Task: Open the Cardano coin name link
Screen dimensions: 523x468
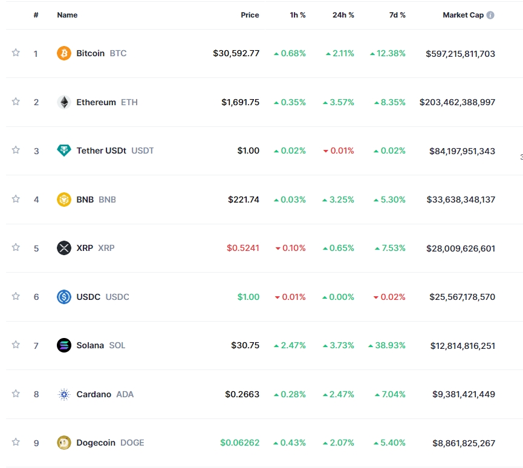Action: (x=94, y=394)
